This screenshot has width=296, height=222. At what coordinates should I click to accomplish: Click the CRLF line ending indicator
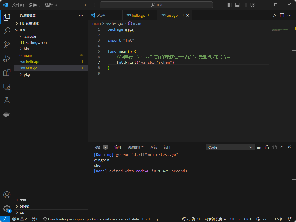pyautogui.click(x=248, y=219)
